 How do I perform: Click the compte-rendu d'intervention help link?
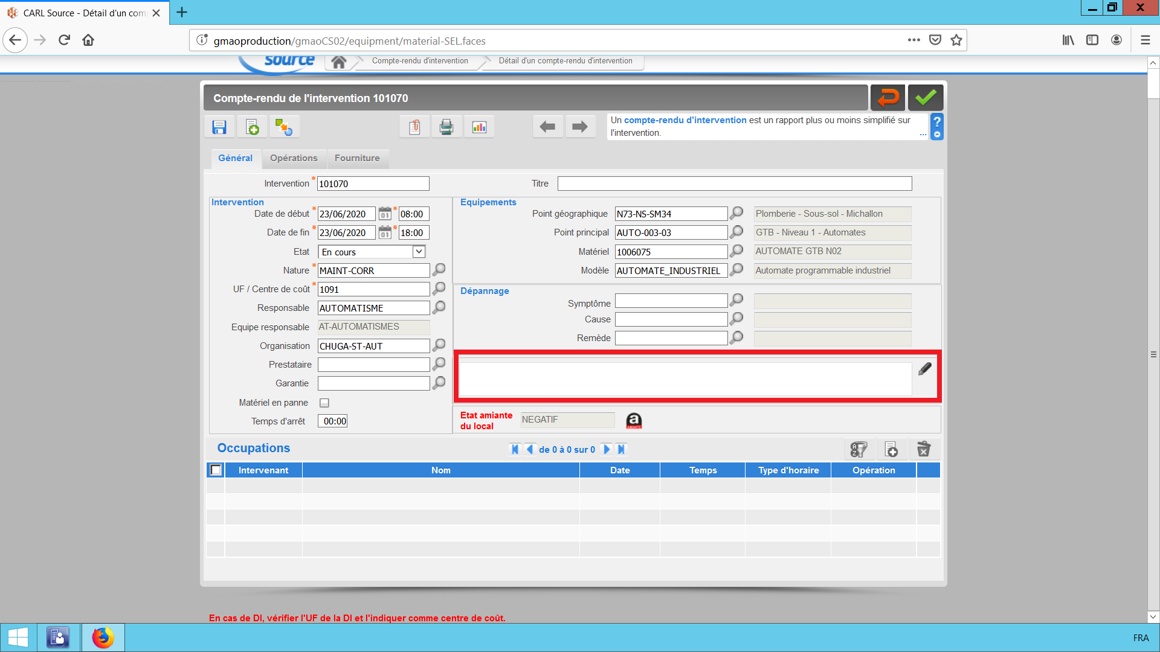(x=685, y=120)
